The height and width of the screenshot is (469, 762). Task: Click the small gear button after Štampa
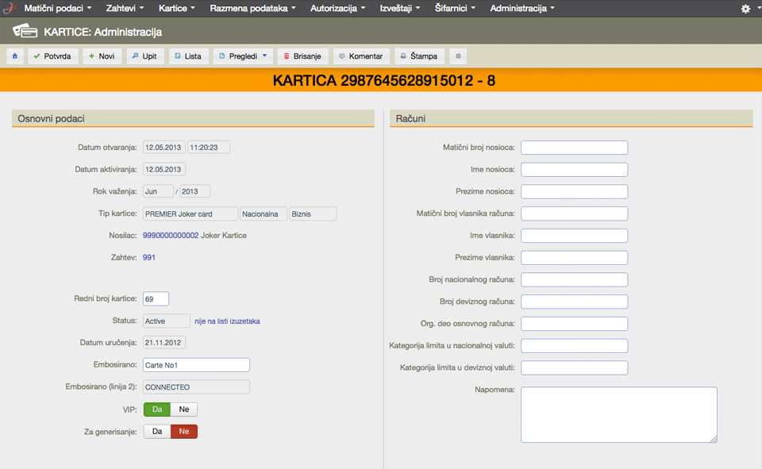[458, 56]
